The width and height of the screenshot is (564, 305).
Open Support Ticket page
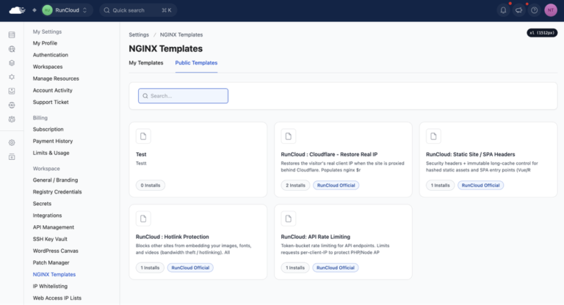[51, 102]
